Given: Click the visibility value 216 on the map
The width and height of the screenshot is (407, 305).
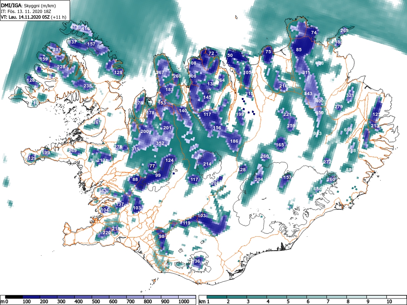Looking at the screenshot, I should [x=283, y=86].
